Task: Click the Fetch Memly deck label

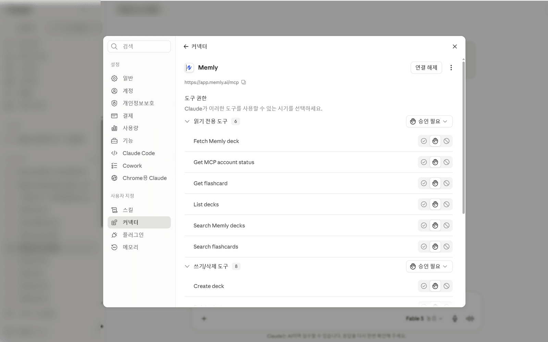Action: click(216, 141)
